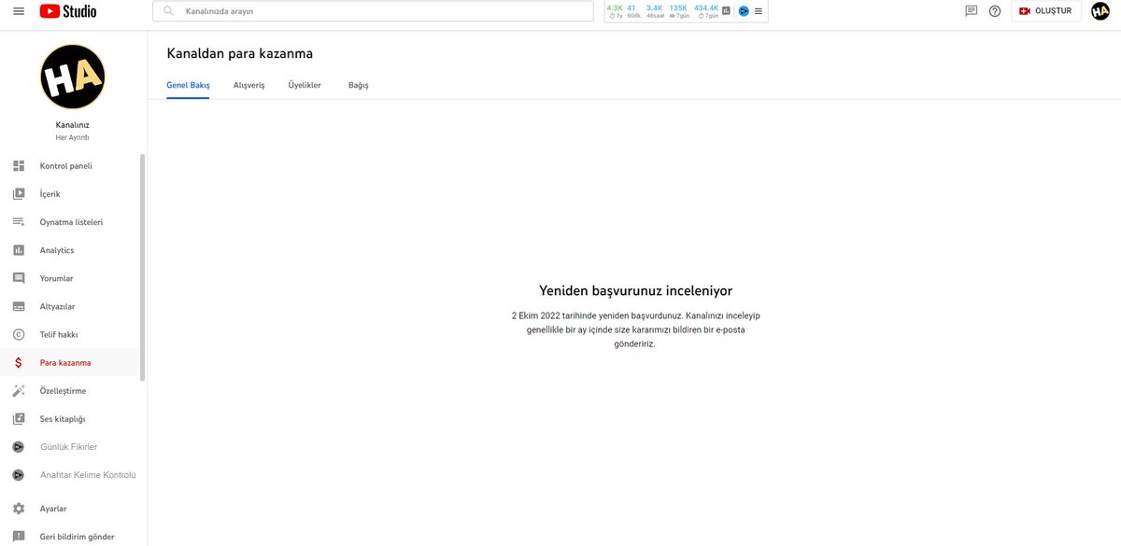The image size is (1121, 546).
Task: Open the messages feedback icon in header
Action: click(x=971, y=11)
